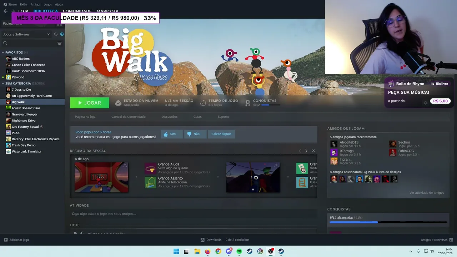This screenshot has height=257, width=457.
Task: Recommend the game with Sim
Action: pos(172,134)
